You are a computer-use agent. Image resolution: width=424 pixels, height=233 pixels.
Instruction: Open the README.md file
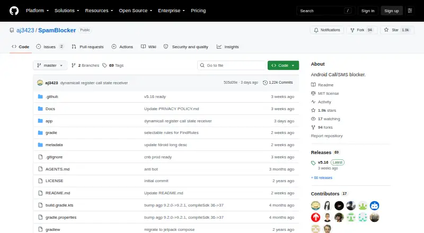click(58, 193)
